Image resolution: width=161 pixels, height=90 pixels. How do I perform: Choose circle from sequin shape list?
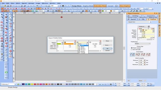(83, 45)
